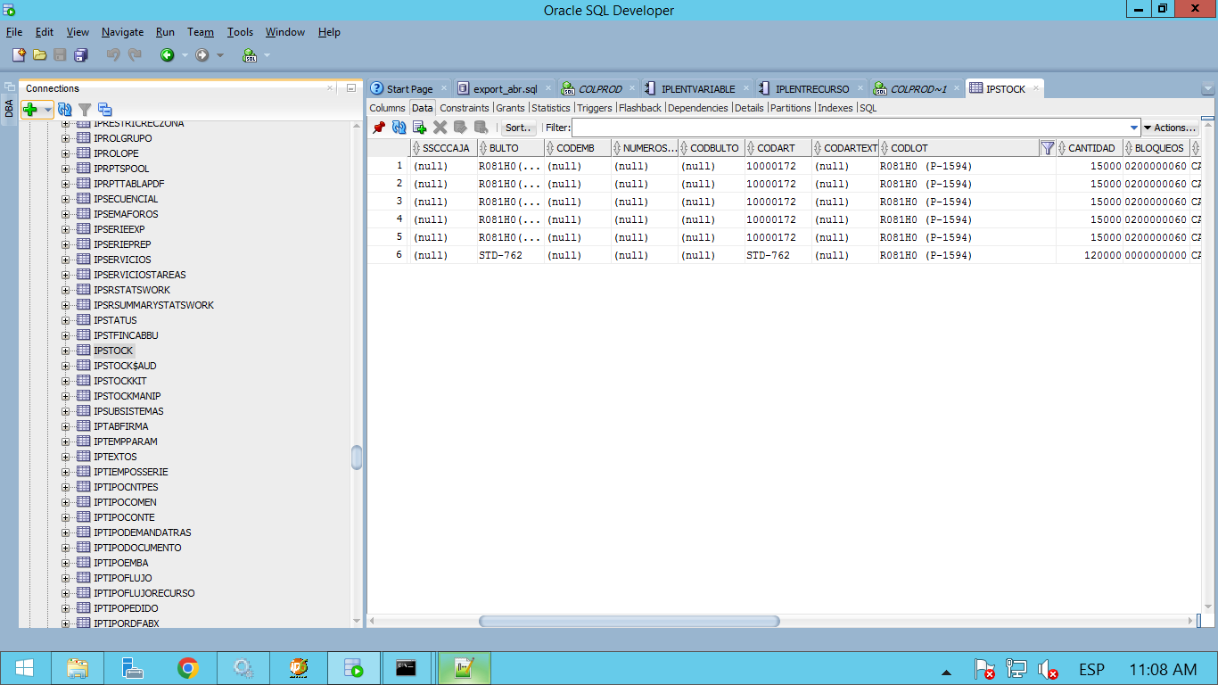Open the document tabs list dropdown
Image resolution: width=1218 pixels, height=685 pixels.
[x=1208, y=89]
